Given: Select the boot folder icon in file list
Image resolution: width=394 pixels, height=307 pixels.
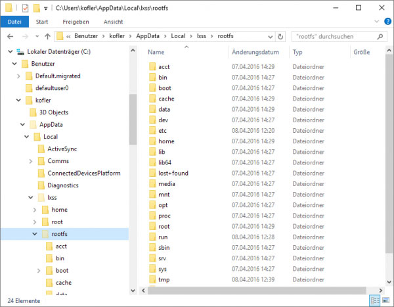Looking at the screenshot, I should pyautogui.click(x=152, y=88).
